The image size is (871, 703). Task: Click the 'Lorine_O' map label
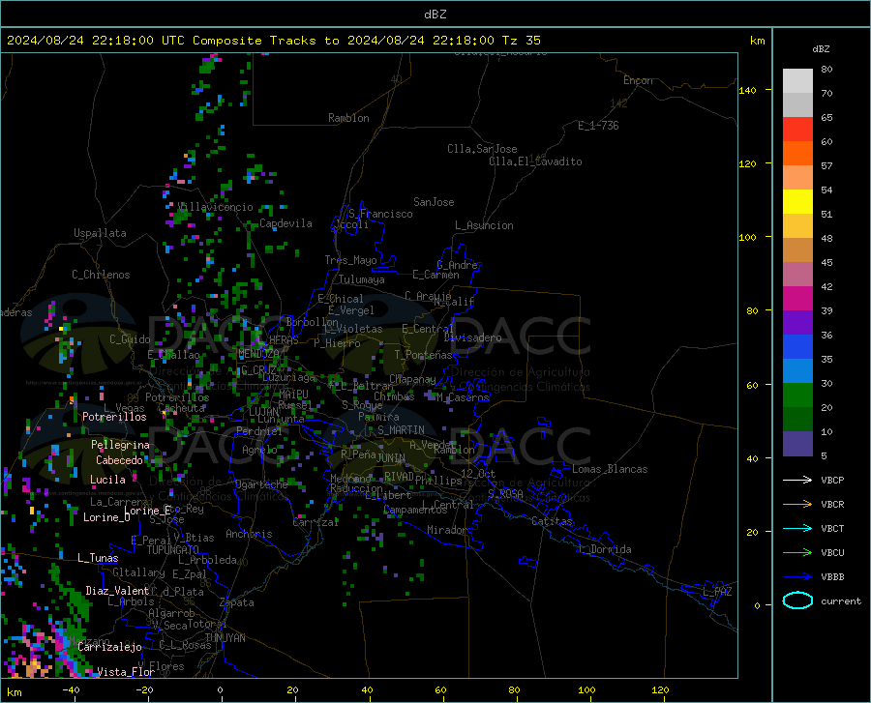tap(106, 517)
